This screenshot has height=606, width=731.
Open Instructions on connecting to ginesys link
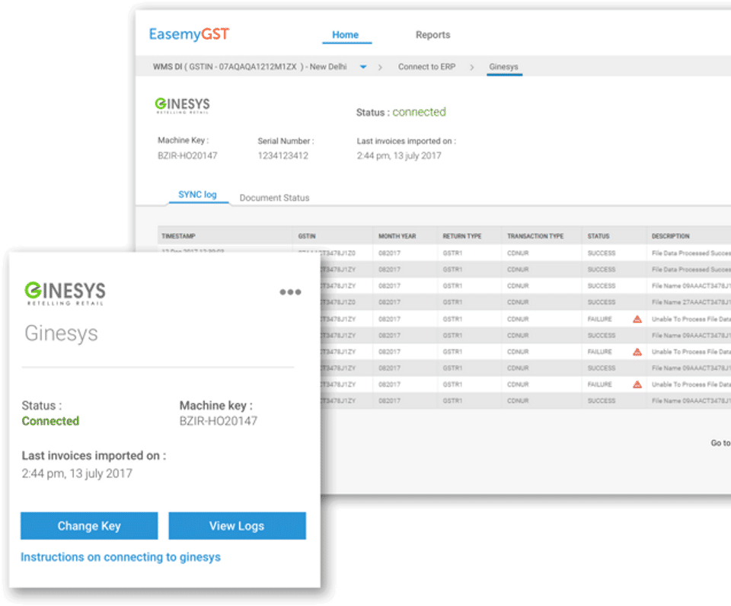point(121,557)
